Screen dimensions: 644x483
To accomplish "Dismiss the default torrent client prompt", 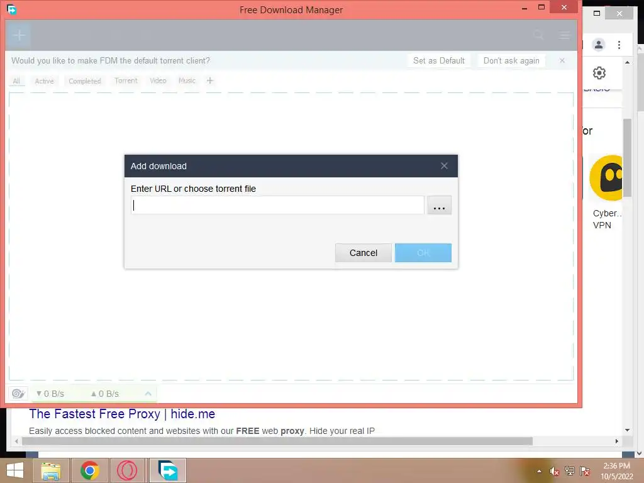I will pos(562,61).
